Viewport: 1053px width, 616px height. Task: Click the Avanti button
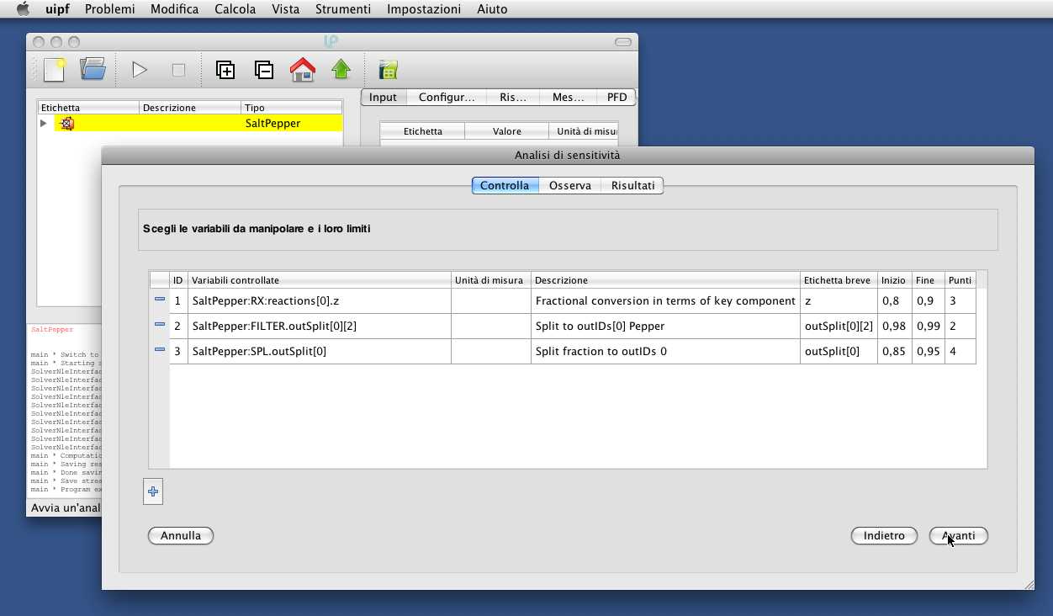pyautogui.click(x=958, y=535)
